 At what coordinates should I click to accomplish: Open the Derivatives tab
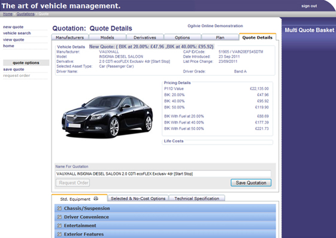145,38
